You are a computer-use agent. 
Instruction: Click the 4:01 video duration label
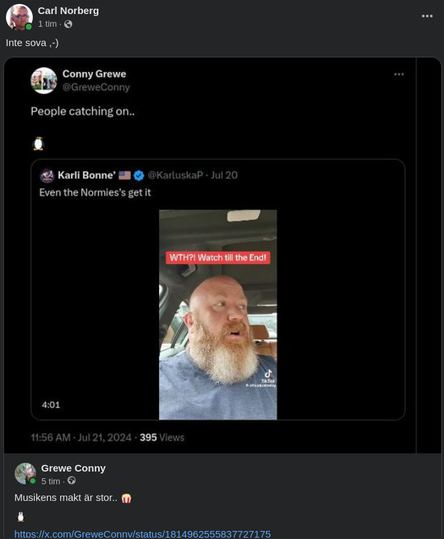point(51,405)
